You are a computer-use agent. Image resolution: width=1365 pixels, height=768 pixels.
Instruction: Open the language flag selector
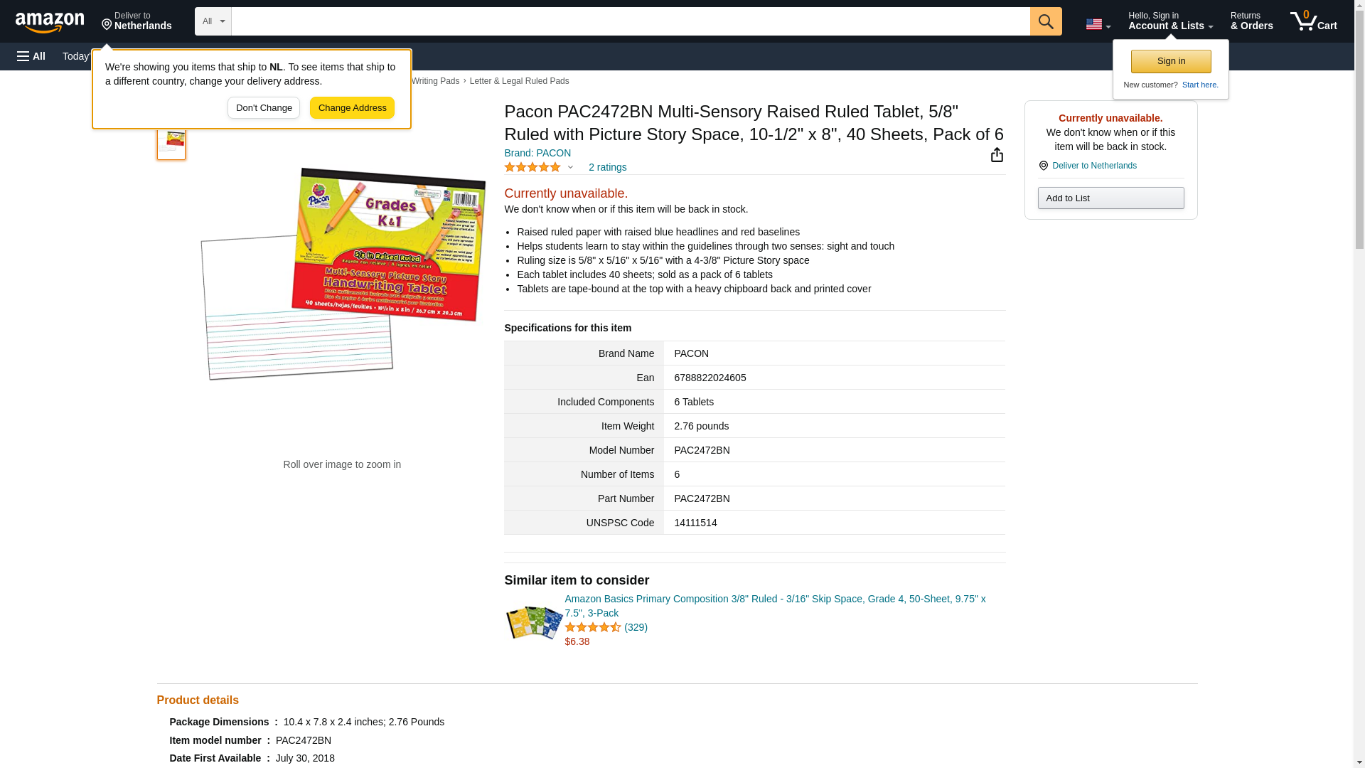coord(1098,24)
